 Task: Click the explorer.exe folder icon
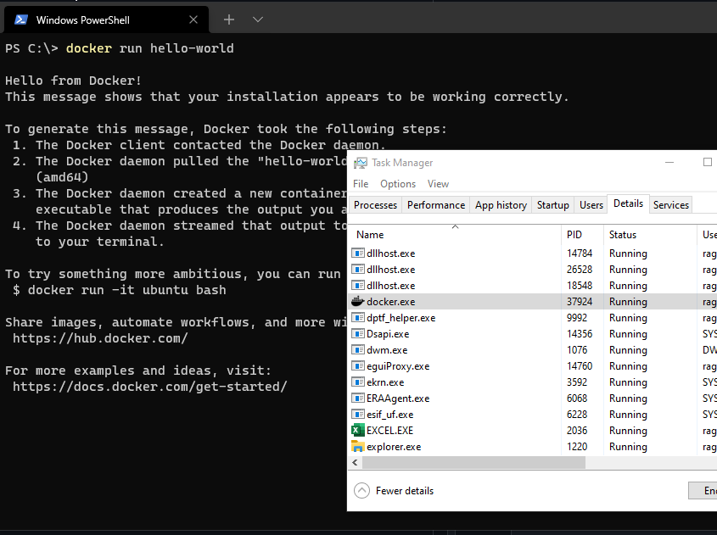357,446
